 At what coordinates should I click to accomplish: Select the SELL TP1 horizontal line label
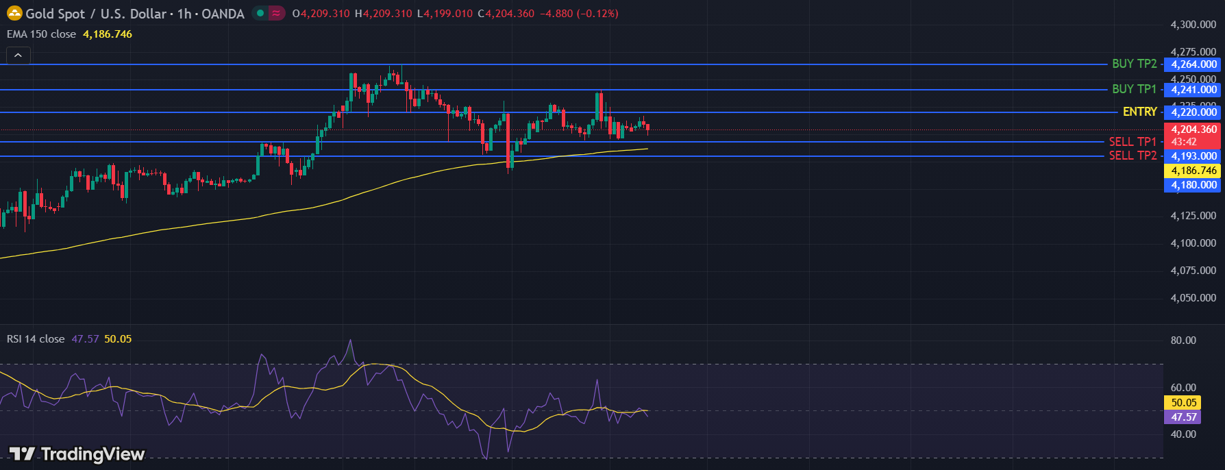point(1133,142)
